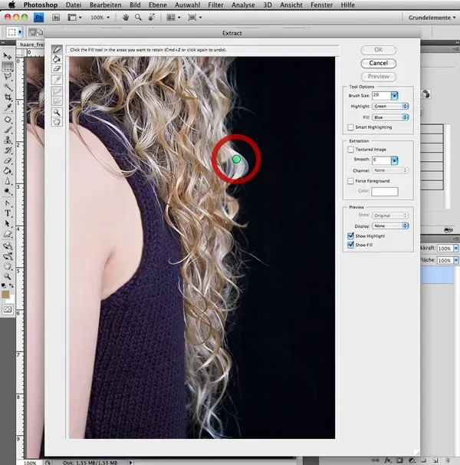
Task: Pick the Eraser tool in Extract dialog
Action: (x=58, y=69)
